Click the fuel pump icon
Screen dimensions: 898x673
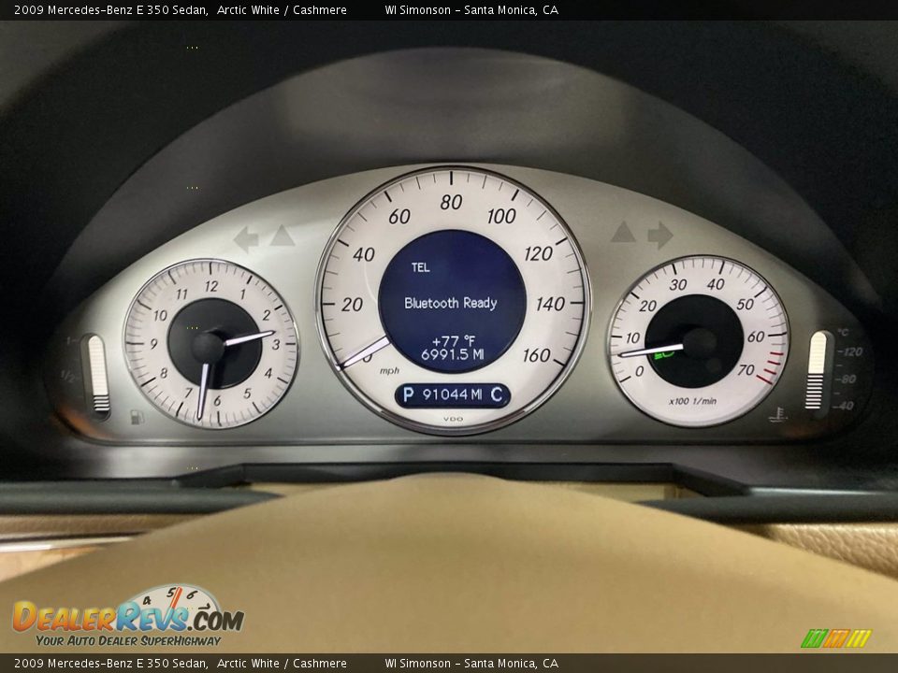pos(137,416)
